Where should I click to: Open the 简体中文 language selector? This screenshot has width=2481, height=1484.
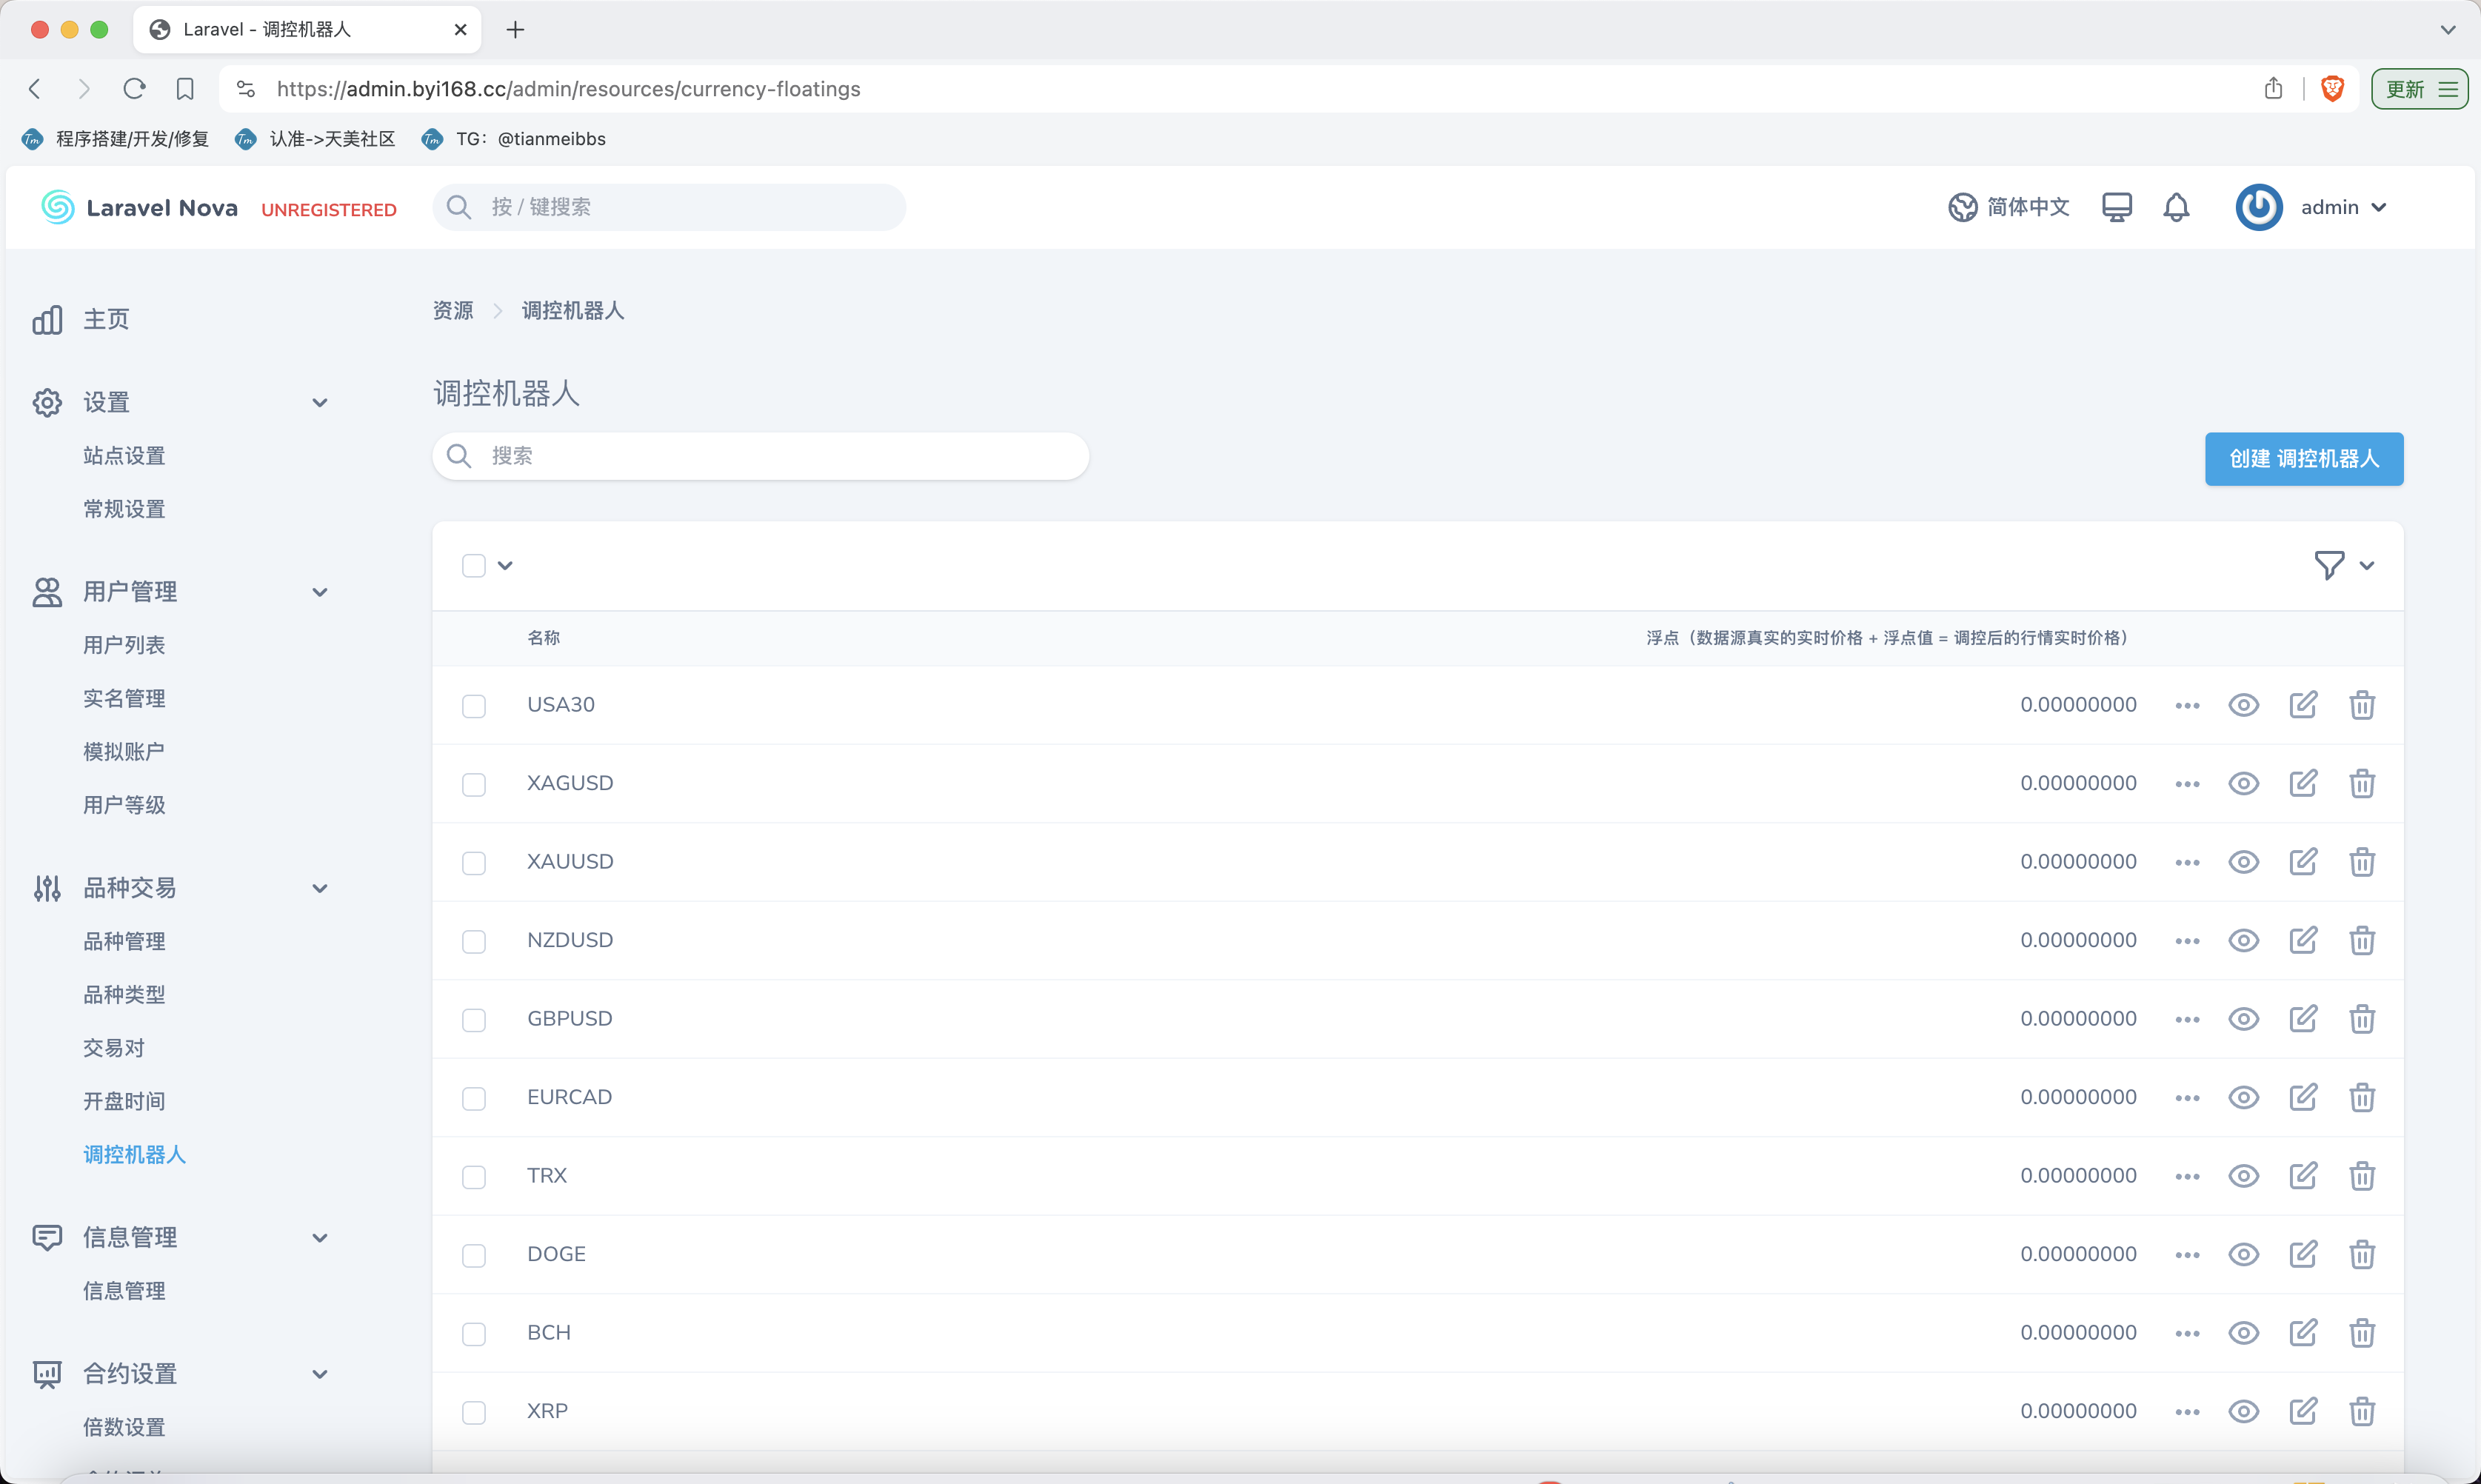point(2008,207)
